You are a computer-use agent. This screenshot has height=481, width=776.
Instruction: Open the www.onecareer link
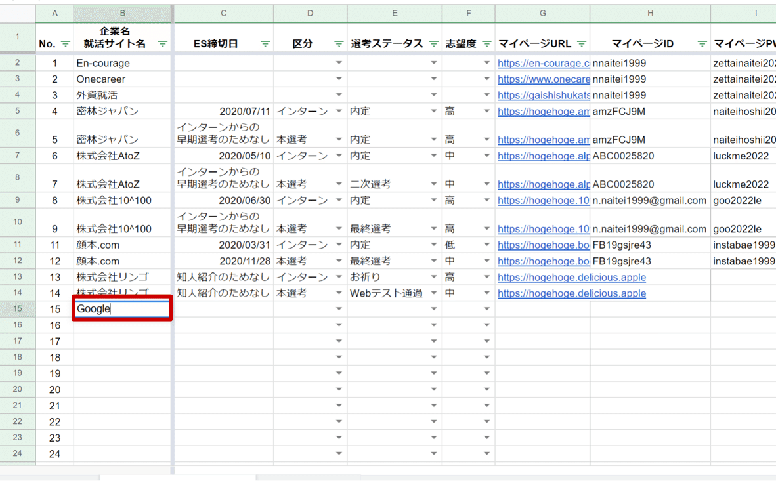(544, 79)
